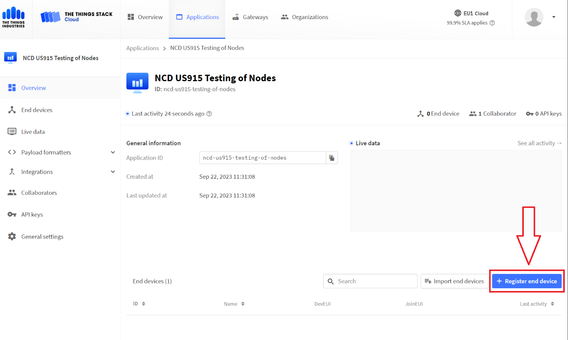Image resolution: width=568 pixels, height=340 pixels.
Task: Click the help icon next to Last activity
Action: tap(209, 113)
